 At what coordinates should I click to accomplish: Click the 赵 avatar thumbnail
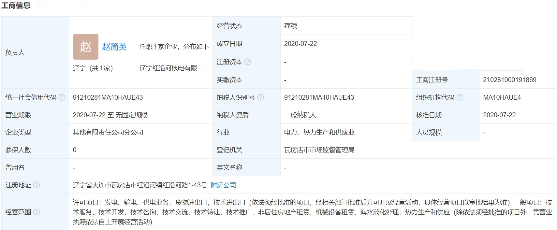coord(86,47)
